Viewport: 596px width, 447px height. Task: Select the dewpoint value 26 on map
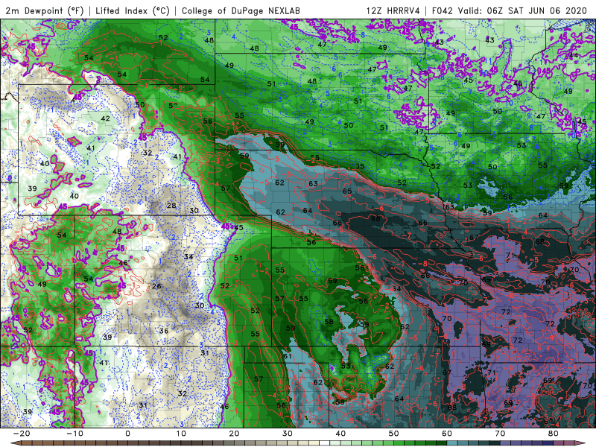[x=156, y=286]
